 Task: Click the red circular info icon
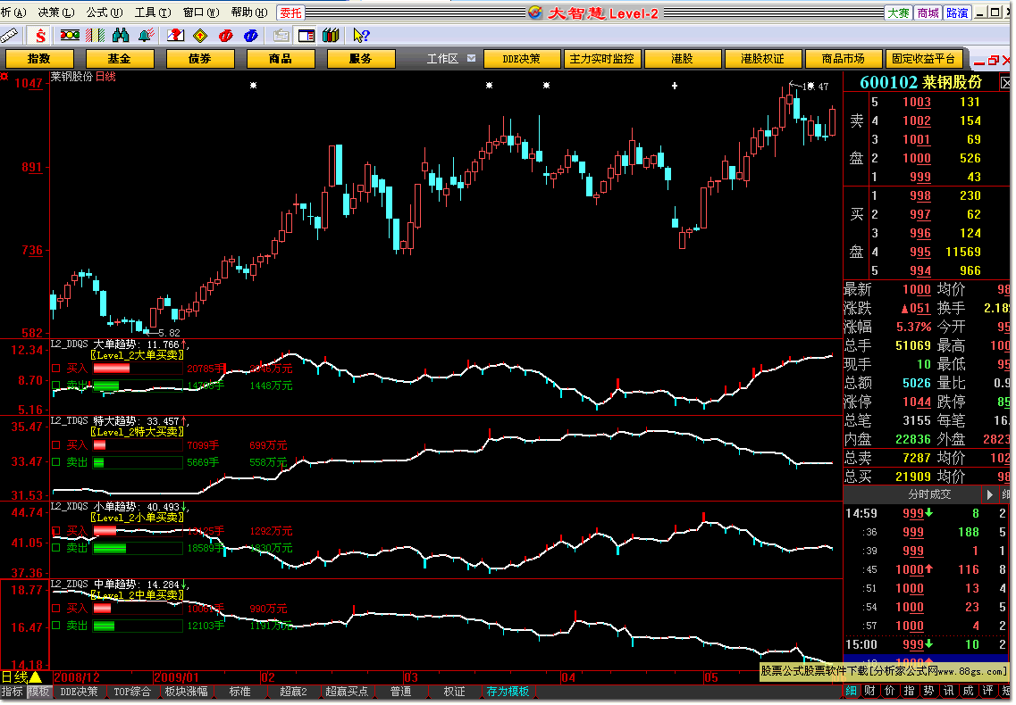[225, 36]
